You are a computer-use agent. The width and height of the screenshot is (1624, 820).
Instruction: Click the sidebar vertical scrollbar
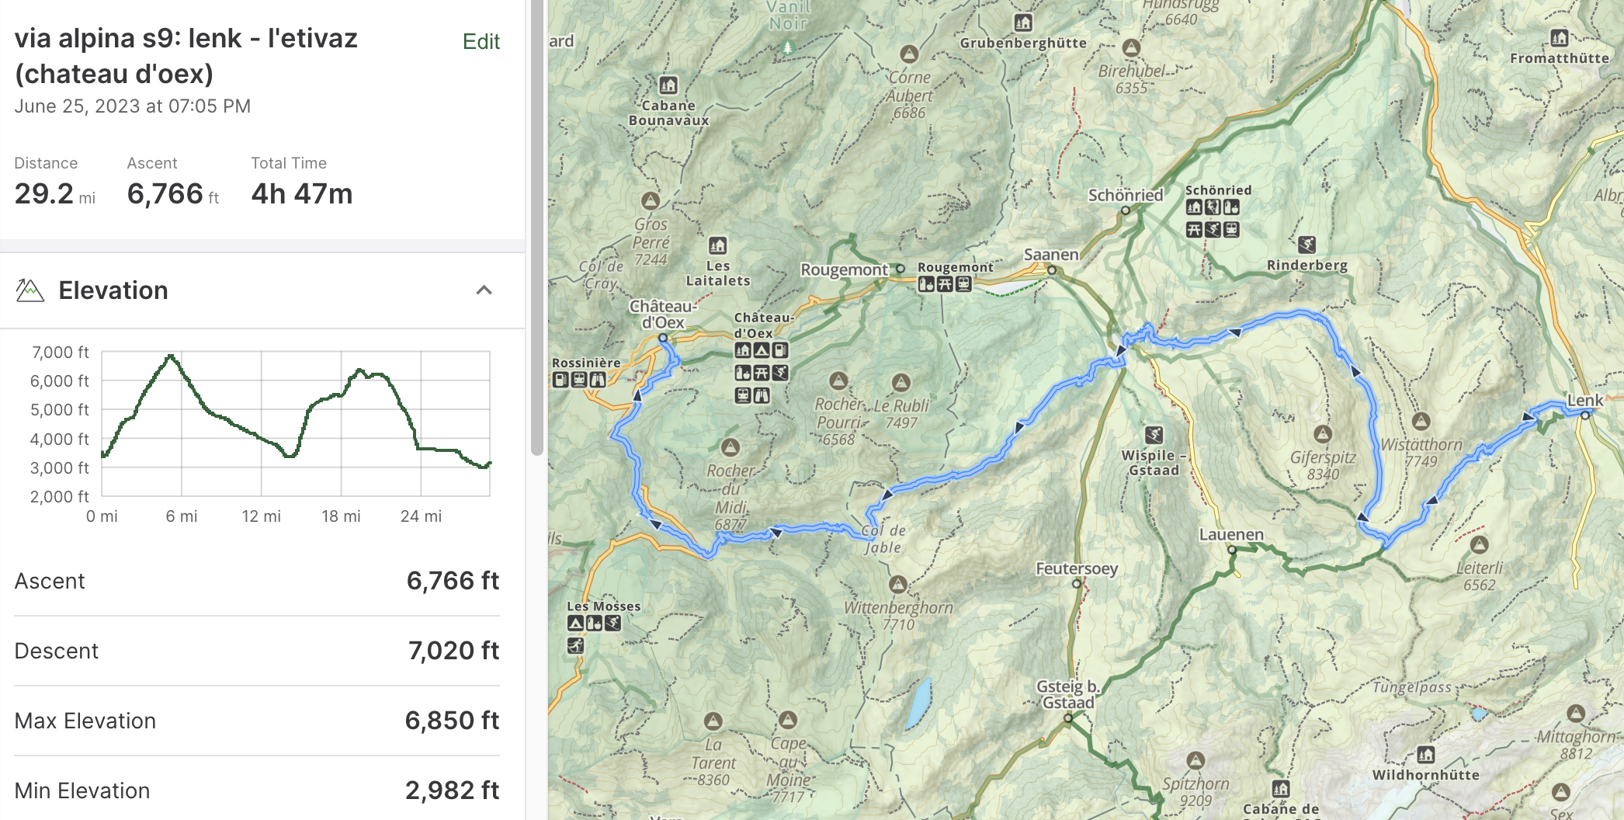[536, 233]
